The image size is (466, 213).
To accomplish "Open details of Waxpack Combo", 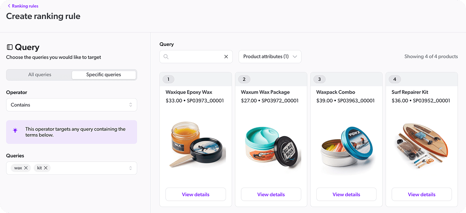I will point(346,195).
